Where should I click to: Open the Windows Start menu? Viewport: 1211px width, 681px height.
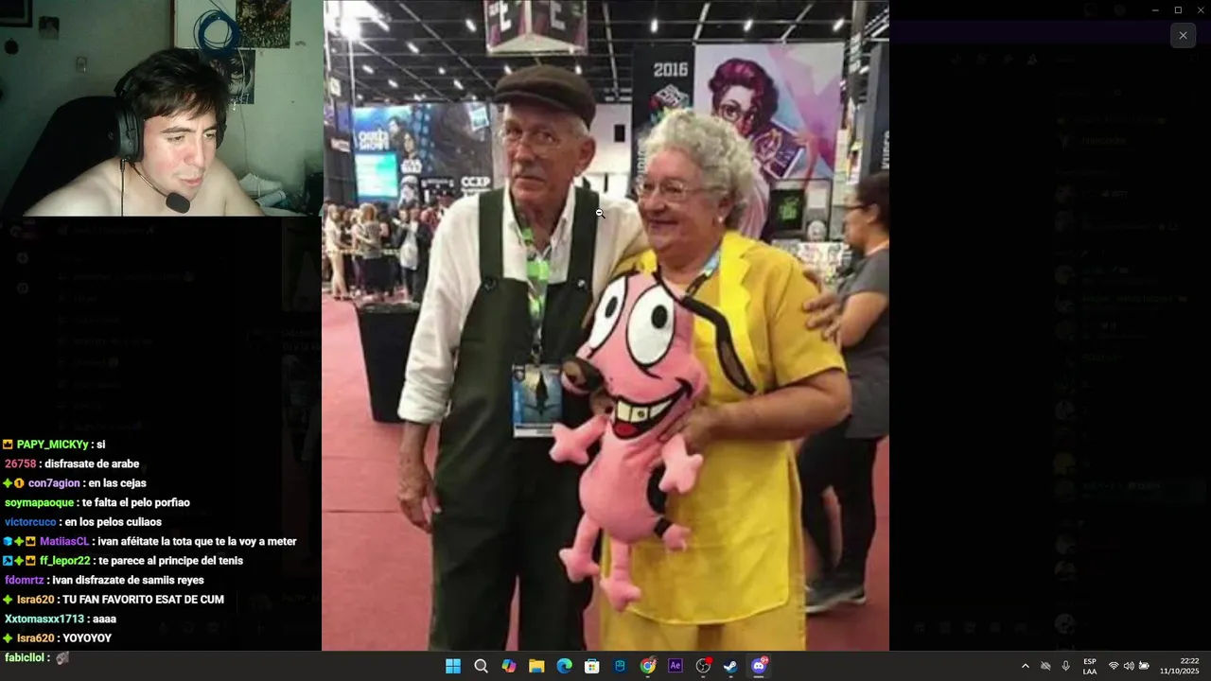click(453, 666)
